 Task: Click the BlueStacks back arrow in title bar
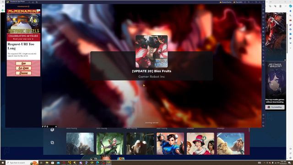pos(29,2)
